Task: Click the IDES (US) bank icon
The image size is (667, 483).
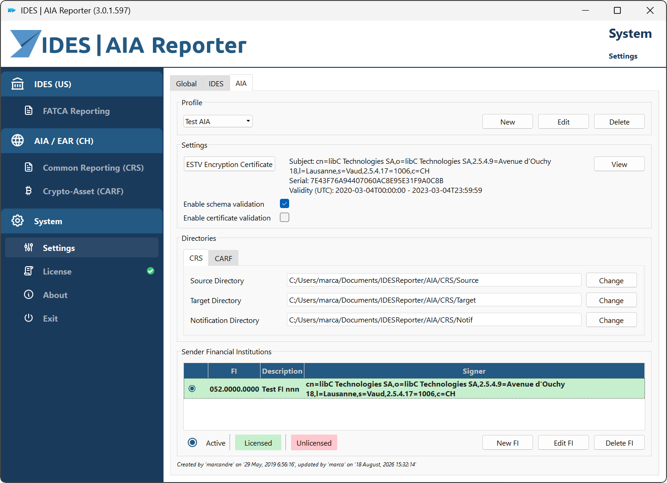Action: coord(18,84)
